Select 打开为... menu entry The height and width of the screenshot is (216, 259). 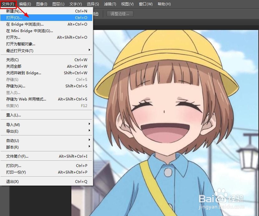[x=46, y=37]
